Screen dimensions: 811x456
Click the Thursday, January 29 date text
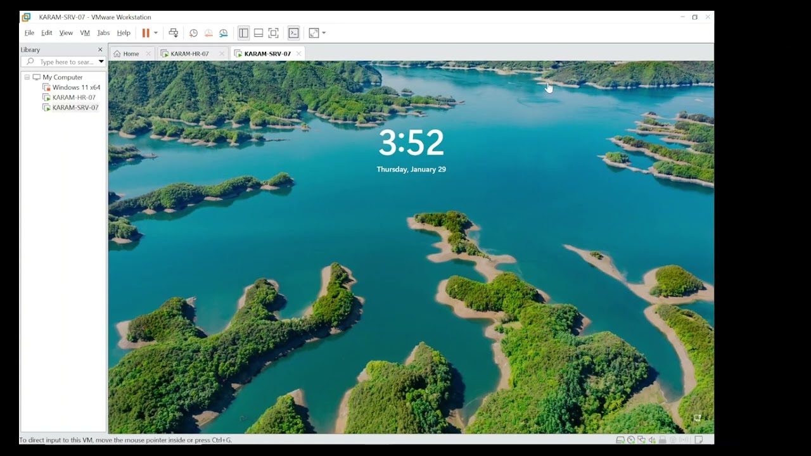[x=411, y=169]
